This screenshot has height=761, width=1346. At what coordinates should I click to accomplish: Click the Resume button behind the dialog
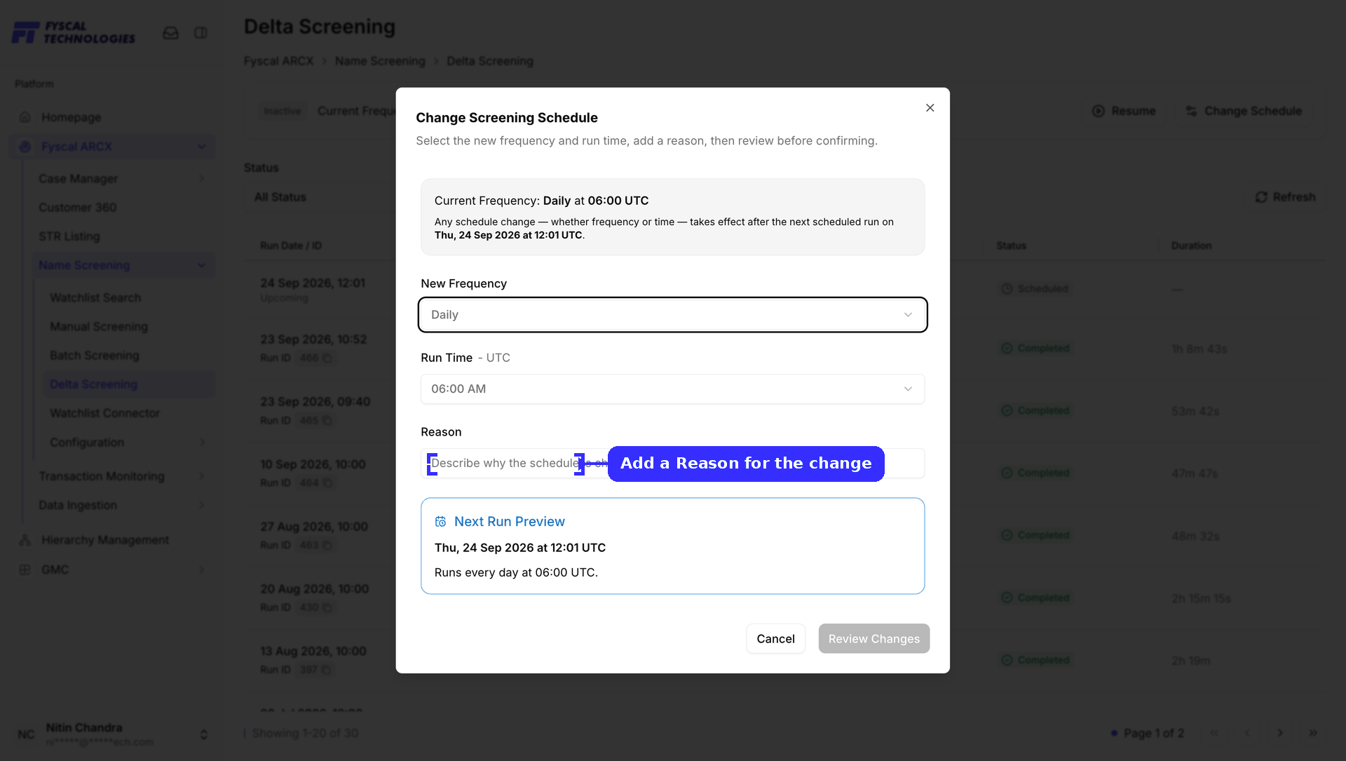click(x=1124, y=111)
